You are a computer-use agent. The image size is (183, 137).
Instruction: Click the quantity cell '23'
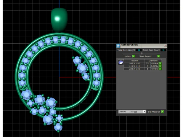pos(148,64)
